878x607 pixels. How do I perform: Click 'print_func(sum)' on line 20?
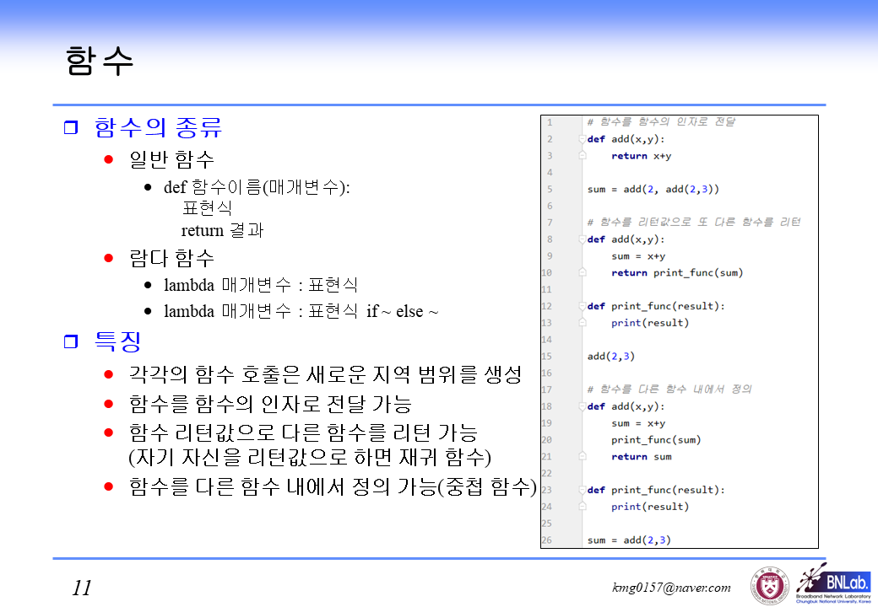[x=656, y=440]
